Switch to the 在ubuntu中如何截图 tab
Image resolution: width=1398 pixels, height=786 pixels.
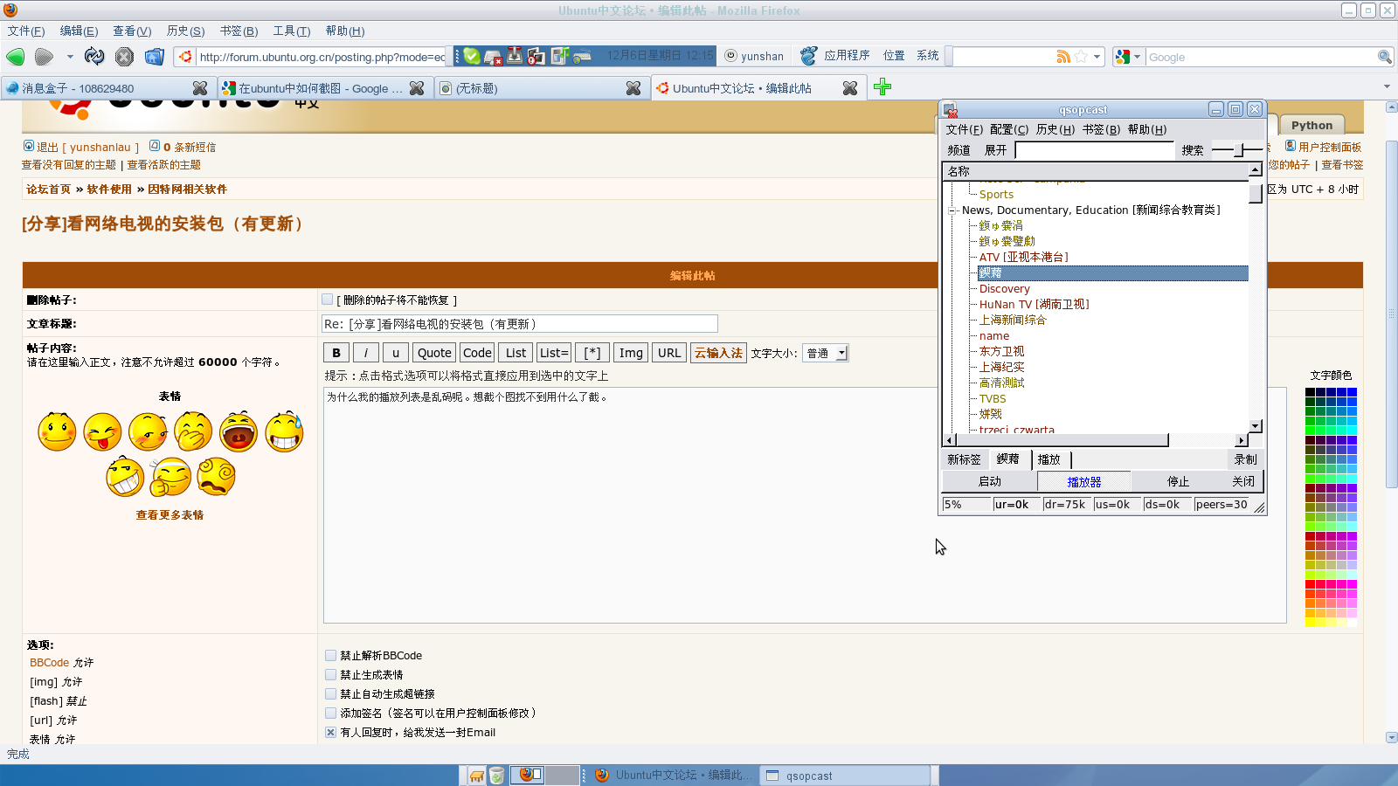(x=324, y=88)
